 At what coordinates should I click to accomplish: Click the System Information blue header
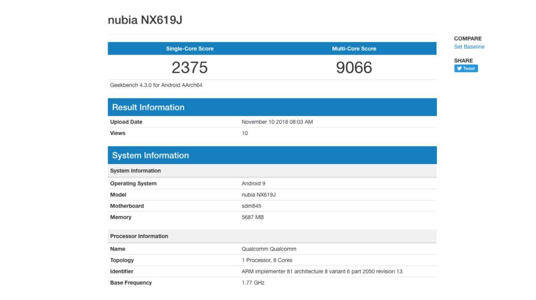(x=150, y=156)
